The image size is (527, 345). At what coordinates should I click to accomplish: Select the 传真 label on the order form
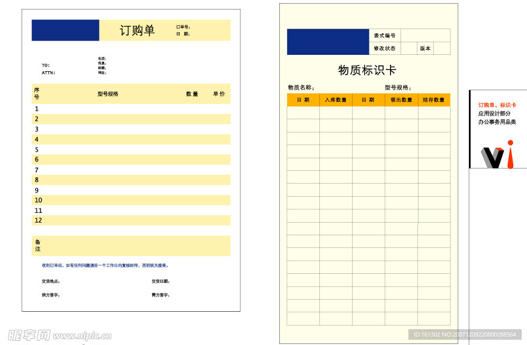pyautogui.click(x=102, y=63)
